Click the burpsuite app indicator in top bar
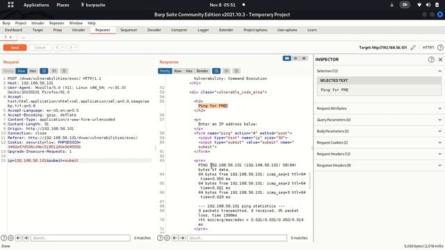 (x=92, y=5)
